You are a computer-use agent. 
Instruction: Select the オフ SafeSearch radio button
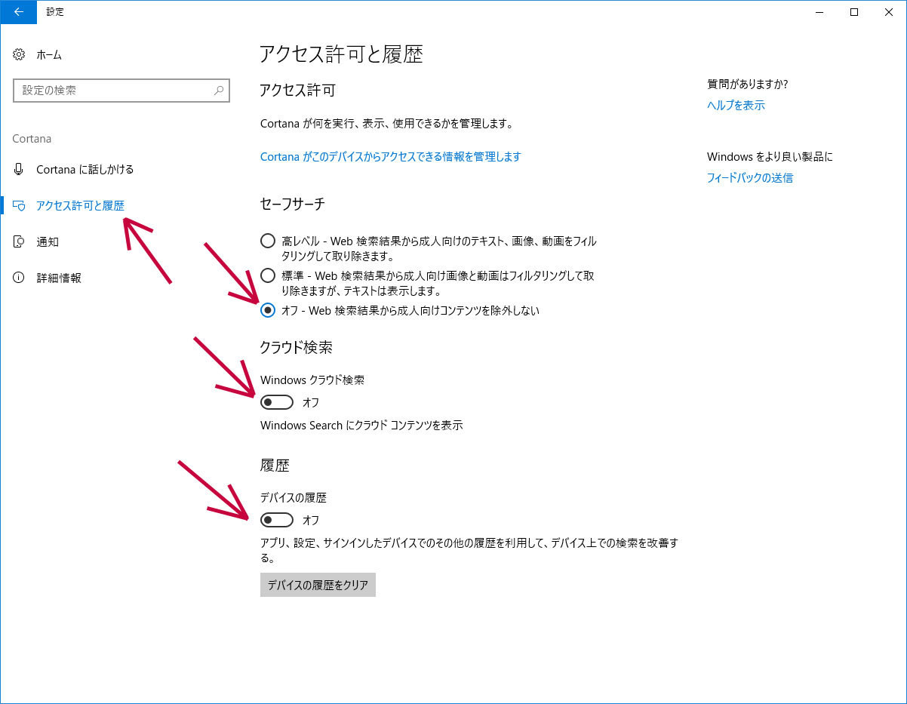tap(267, 310)
